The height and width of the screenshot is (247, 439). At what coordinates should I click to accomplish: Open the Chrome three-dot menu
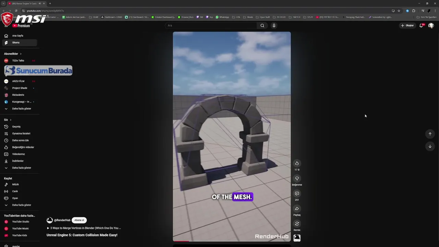(x=435, y=11)
